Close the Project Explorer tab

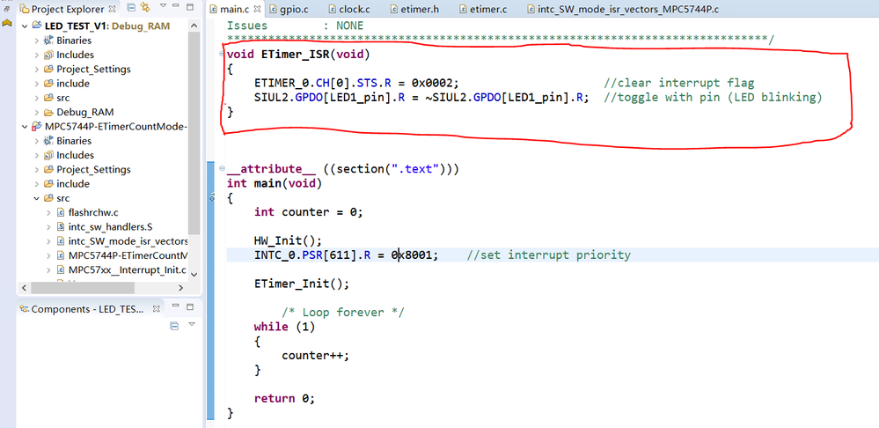[x=112, y=9]
